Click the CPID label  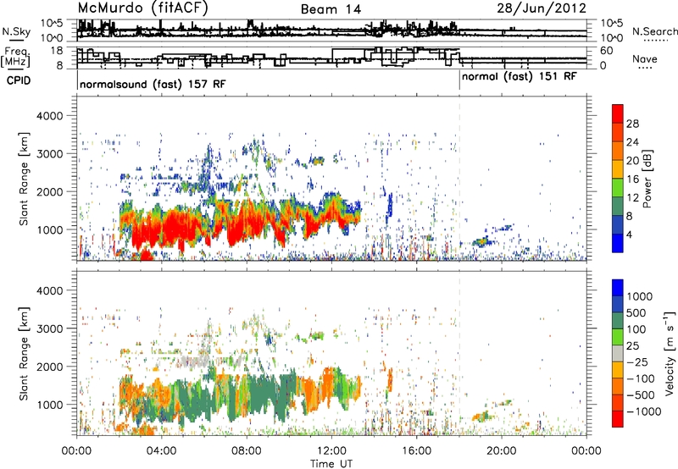[19, 80]
